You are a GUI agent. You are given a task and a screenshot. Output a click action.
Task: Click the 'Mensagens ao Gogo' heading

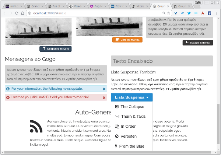click(x=30, y=59)
